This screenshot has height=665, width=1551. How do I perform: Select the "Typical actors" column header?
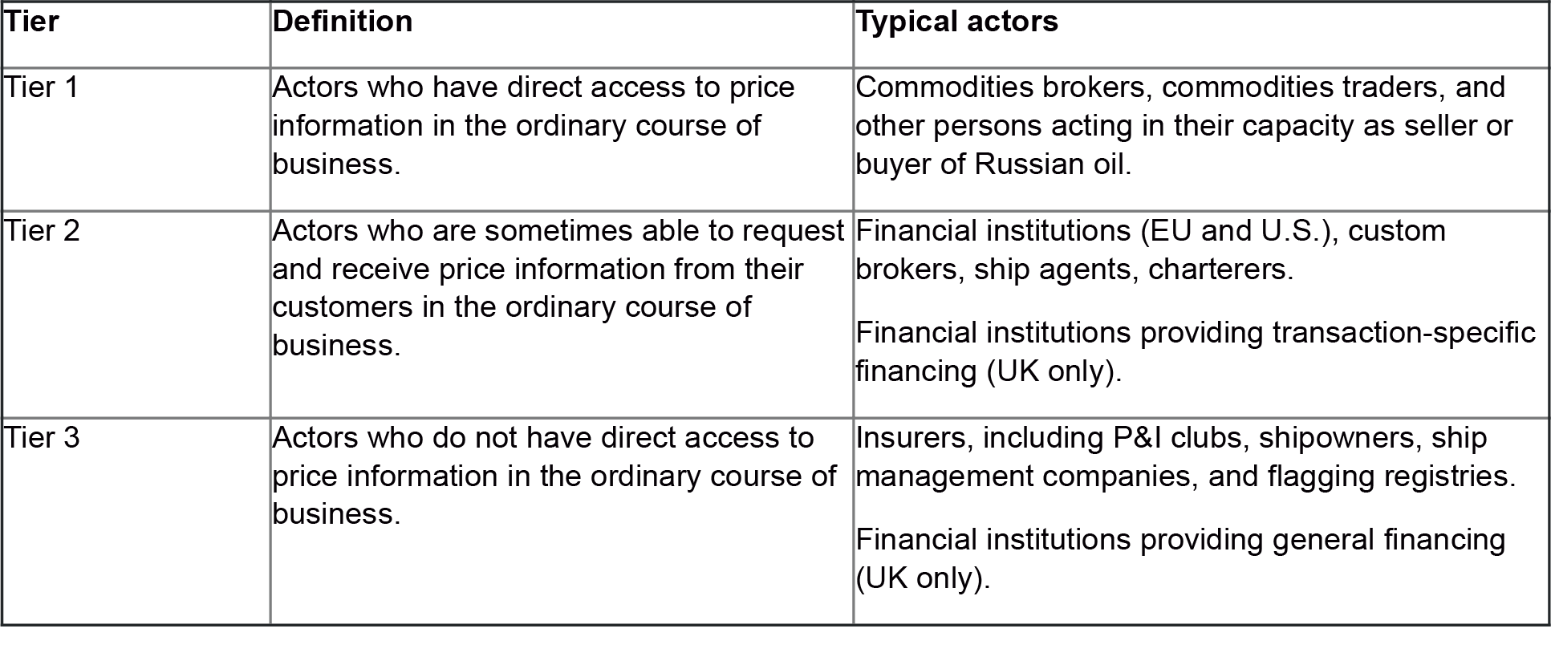[956, 22]
